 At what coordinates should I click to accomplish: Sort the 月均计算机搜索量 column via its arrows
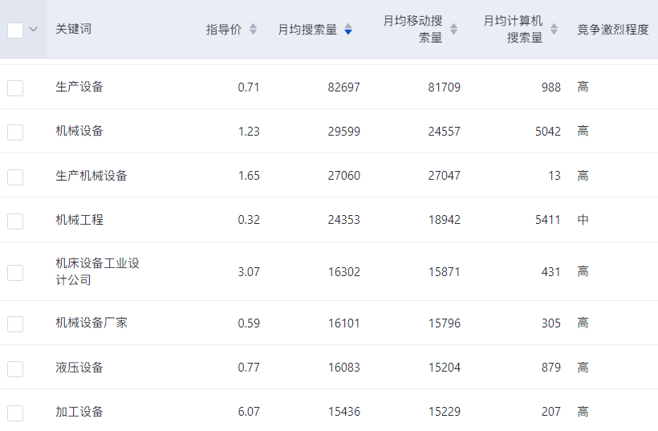554,30
